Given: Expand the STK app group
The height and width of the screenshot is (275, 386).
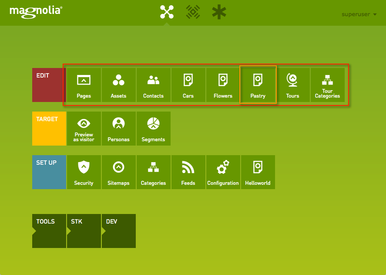Looking at the screenshot, I should [x=84, y=231].
